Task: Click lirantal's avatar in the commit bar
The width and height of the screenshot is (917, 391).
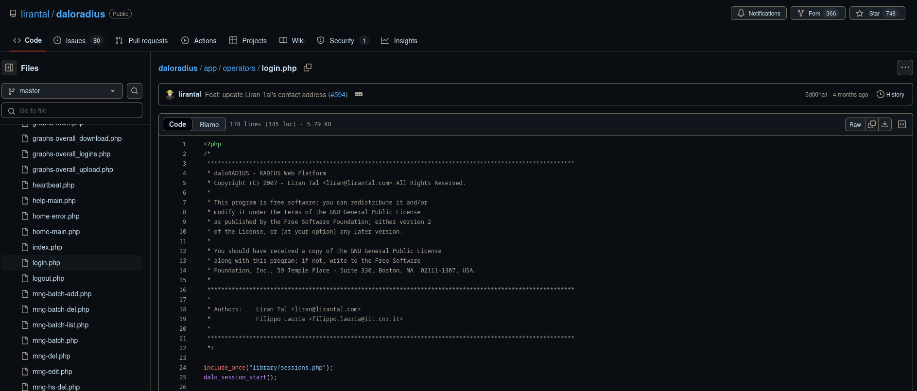Action: click(170, 94)
